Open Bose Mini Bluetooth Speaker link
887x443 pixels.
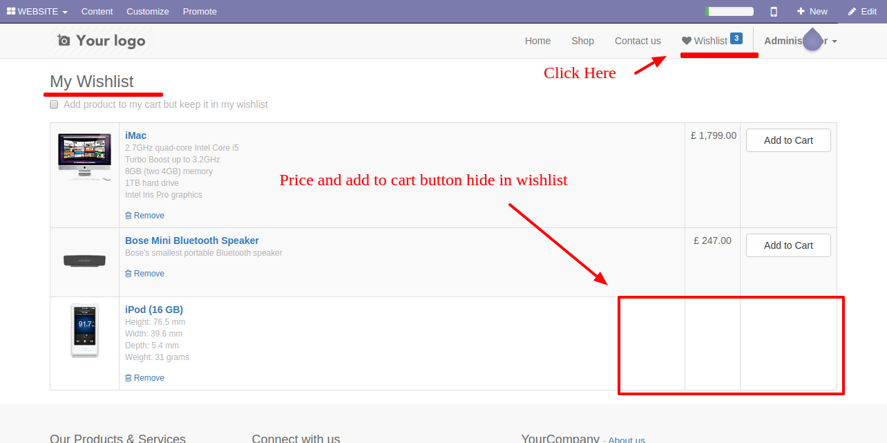tap(192, 241)
